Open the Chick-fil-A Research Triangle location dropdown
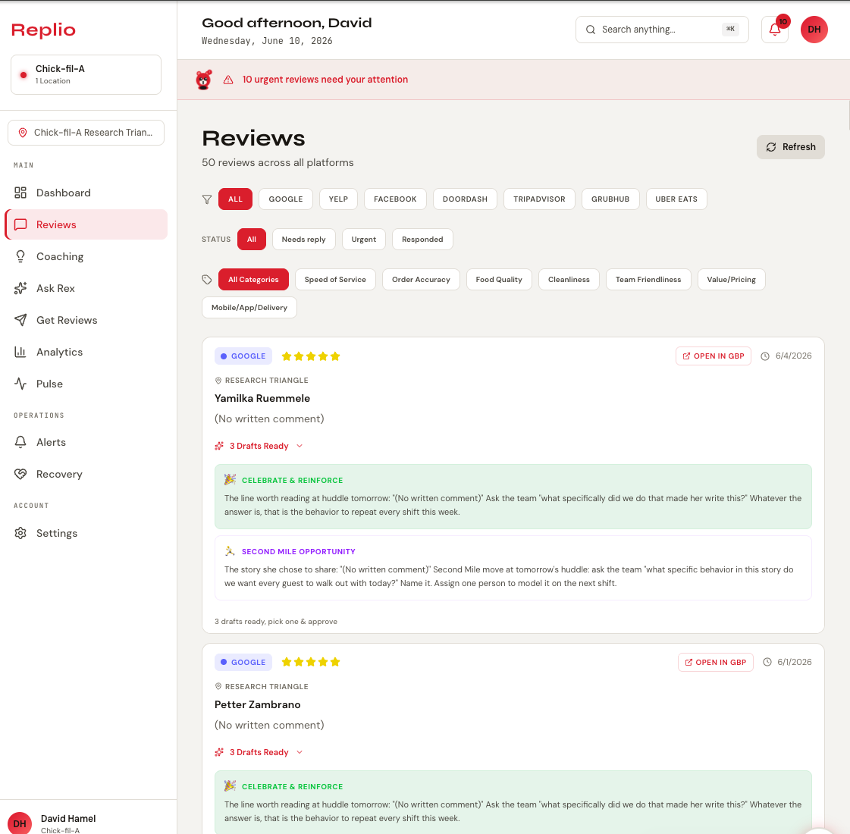The height and width of the screenshot is (834, 850). click(86, 133)
